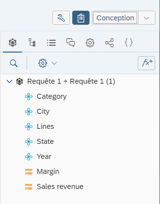
Task: Click the wrench maintenance icon button
Action: (61, 18)
